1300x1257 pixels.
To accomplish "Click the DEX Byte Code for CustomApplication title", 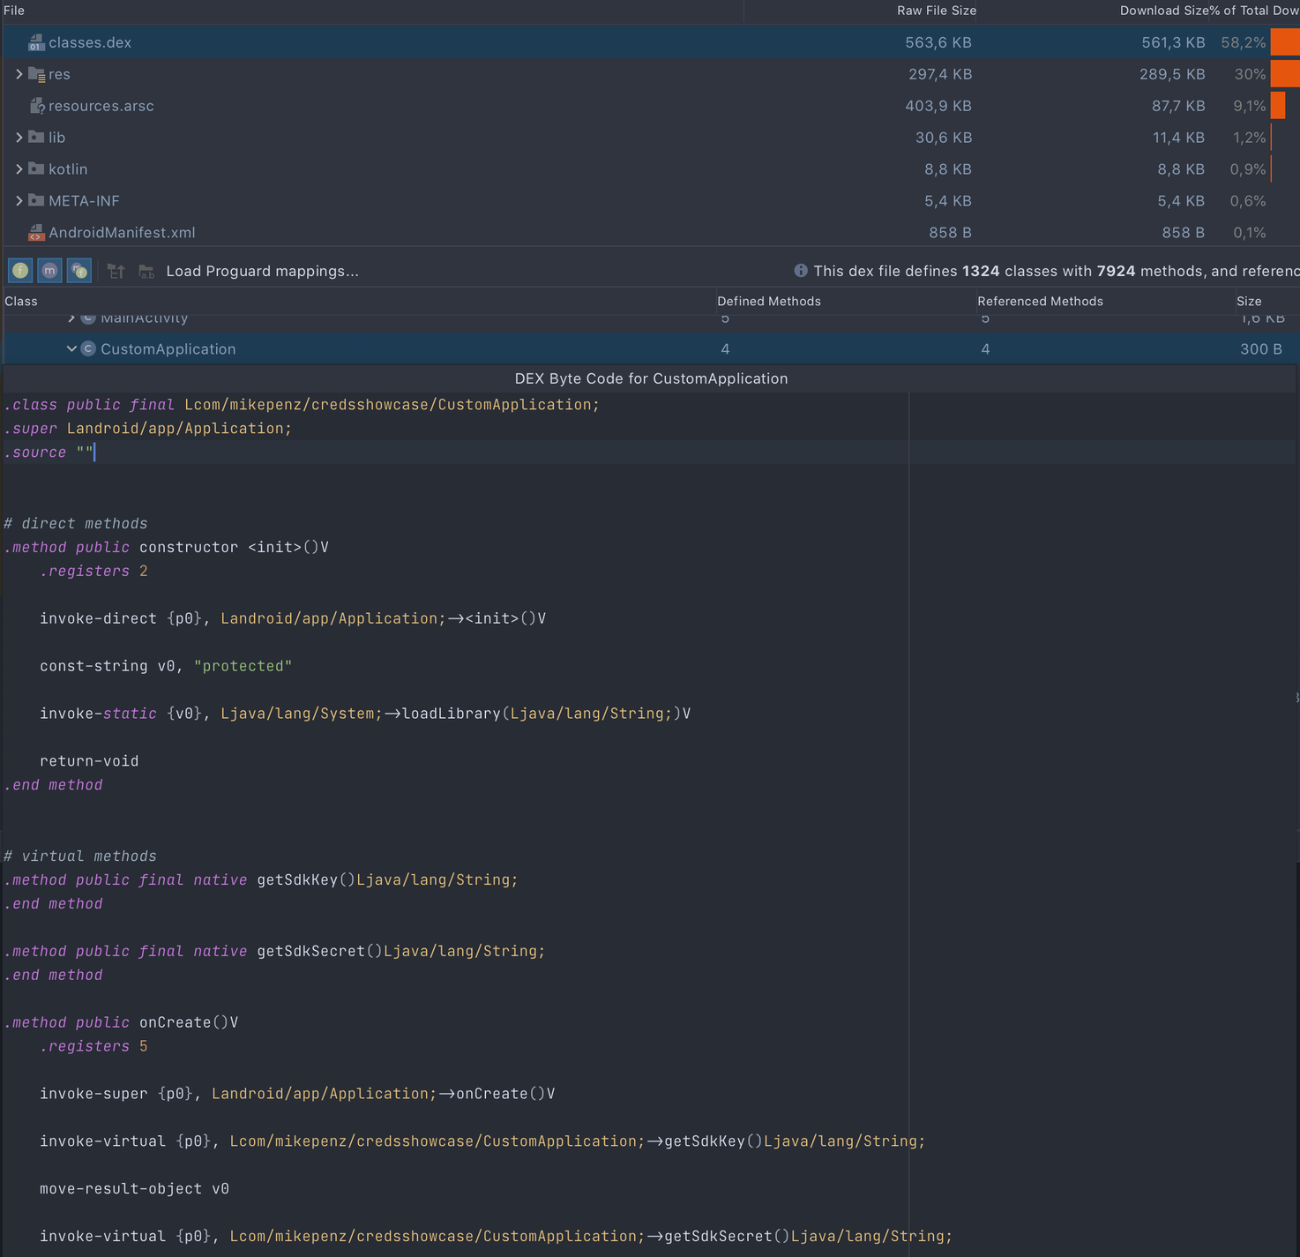I will click(651, 378).
